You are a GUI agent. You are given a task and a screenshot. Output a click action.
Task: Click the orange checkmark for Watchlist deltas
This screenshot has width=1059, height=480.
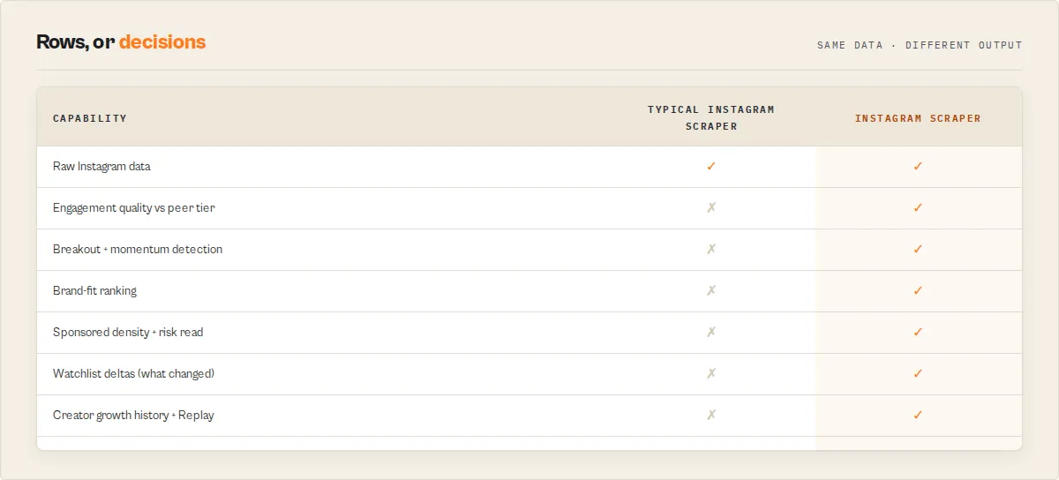click(918, 373)
